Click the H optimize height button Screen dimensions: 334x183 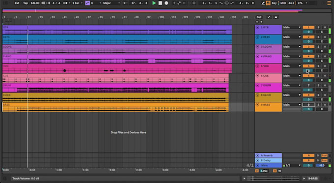pyautogui.click(x=275, y=171)
